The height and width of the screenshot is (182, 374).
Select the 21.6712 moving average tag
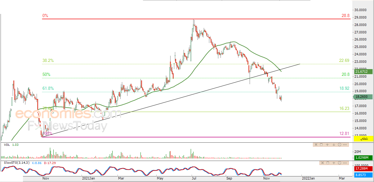(364, 71)
